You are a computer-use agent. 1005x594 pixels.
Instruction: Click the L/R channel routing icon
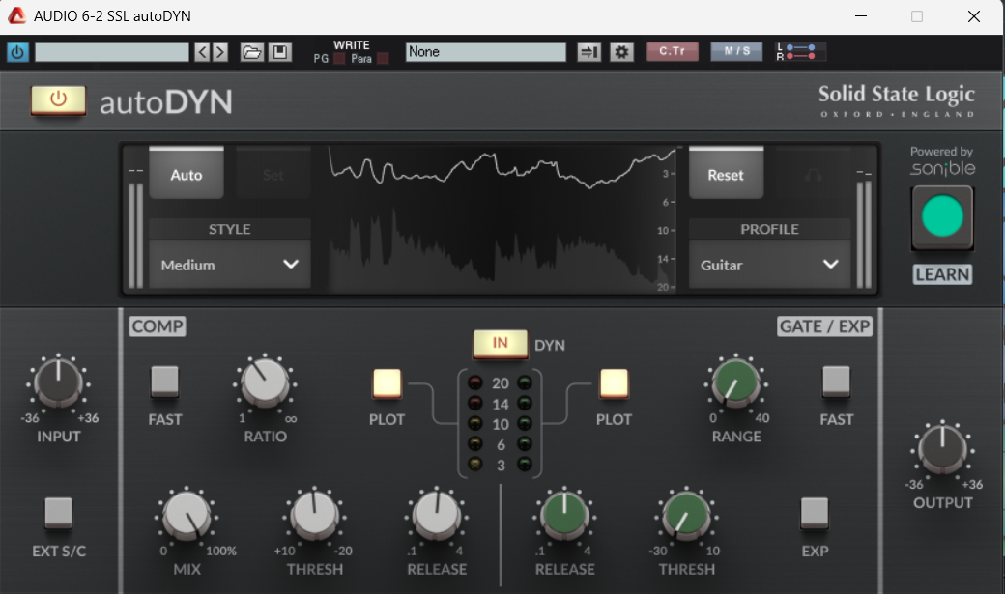[x=800, y=52]
